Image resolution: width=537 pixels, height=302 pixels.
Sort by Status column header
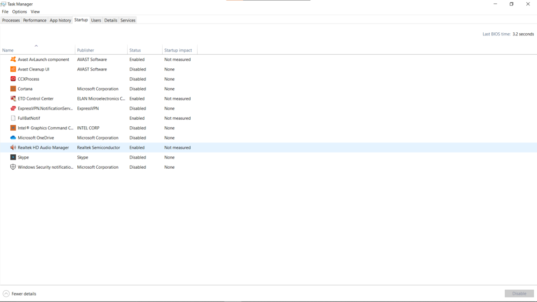135,50
